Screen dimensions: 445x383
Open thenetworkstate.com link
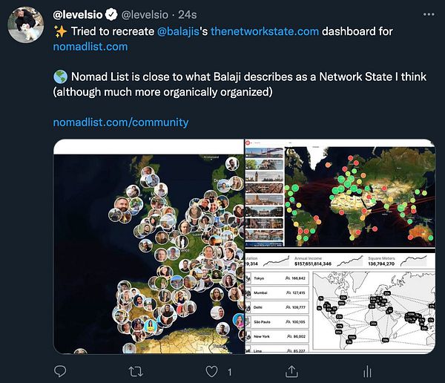click(265, 31)
